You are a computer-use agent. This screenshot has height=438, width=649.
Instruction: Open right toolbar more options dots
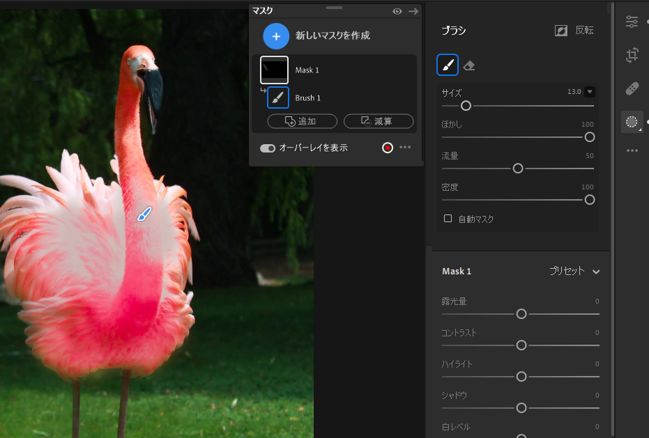click(x=632, y=150)
